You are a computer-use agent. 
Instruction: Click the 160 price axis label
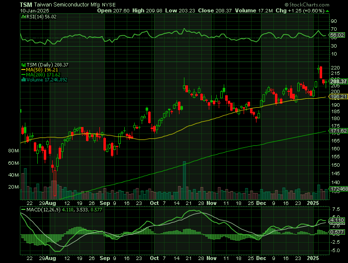click(x=336, y=149)
